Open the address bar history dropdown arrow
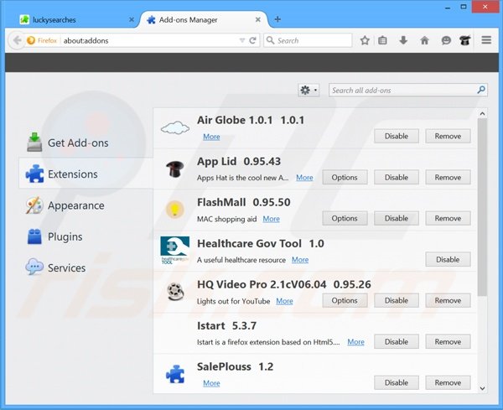The width and height of the screenshot is (503, 410). [242, 41]
